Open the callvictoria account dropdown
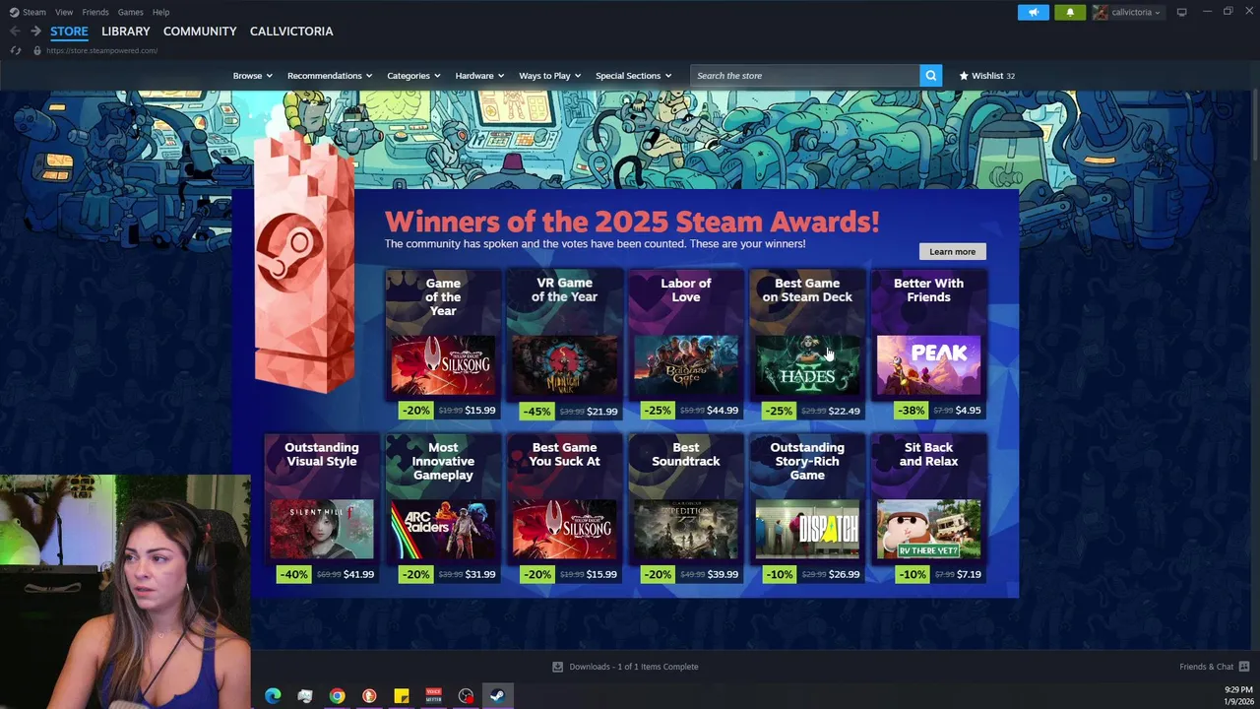 (1128, 12)
